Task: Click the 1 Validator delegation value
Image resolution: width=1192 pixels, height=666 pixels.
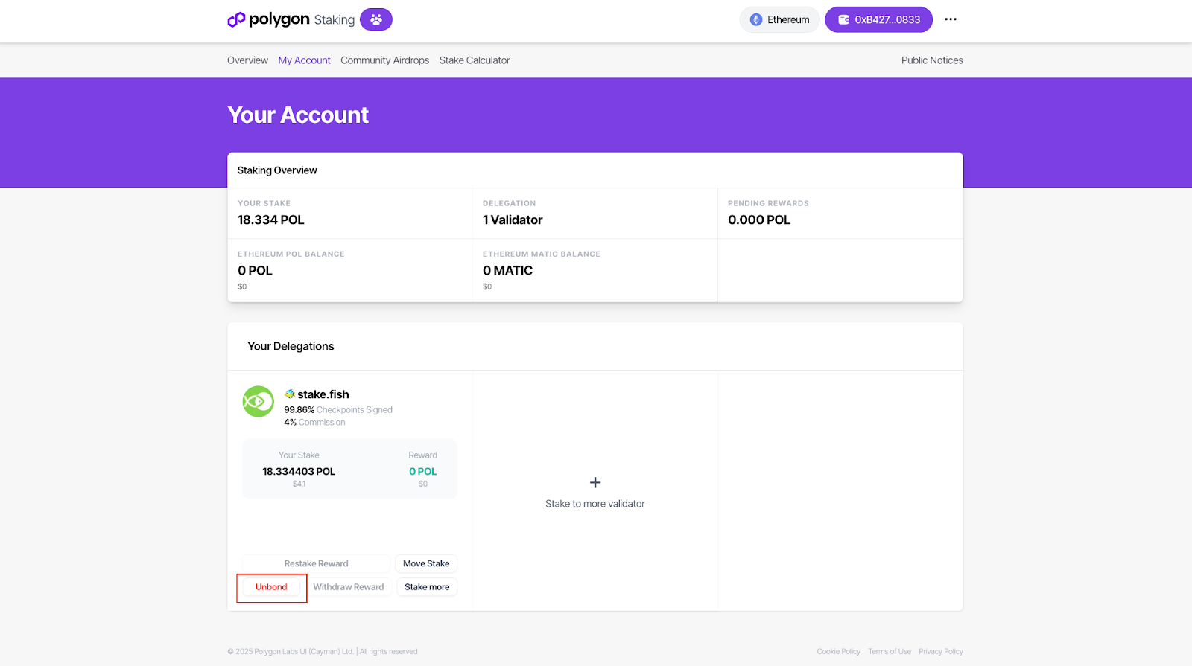Action: point(513,220)
